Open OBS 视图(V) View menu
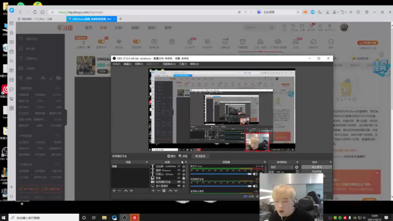Viewport: 393px width, 221px height. click(139, 64)
